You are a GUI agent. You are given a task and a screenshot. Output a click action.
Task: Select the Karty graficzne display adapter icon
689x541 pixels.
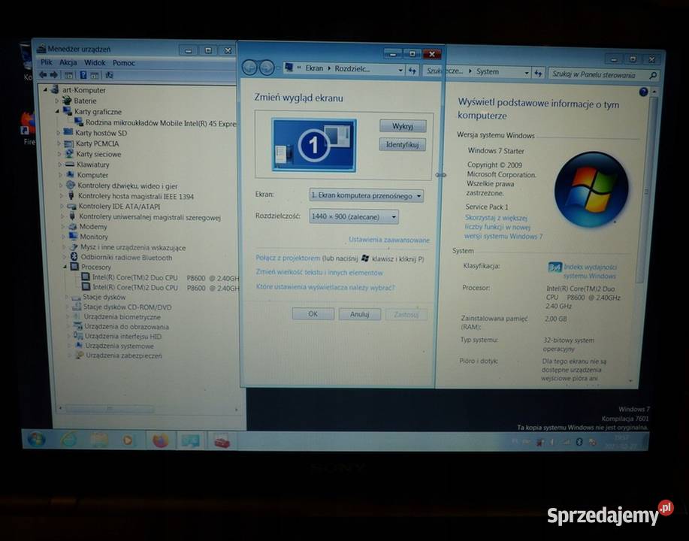coord(67,111)
